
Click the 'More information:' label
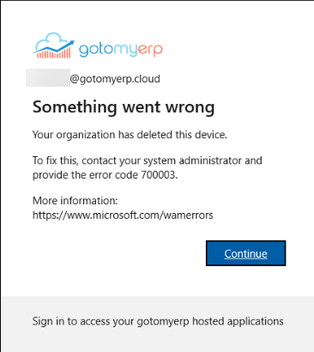75,201
